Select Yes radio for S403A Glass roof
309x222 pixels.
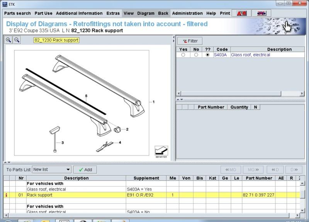click(183, 55)
